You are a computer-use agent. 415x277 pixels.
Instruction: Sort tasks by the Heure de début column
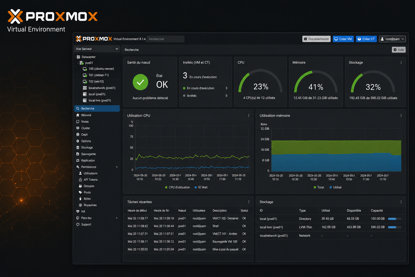click(x=137, y=211)
